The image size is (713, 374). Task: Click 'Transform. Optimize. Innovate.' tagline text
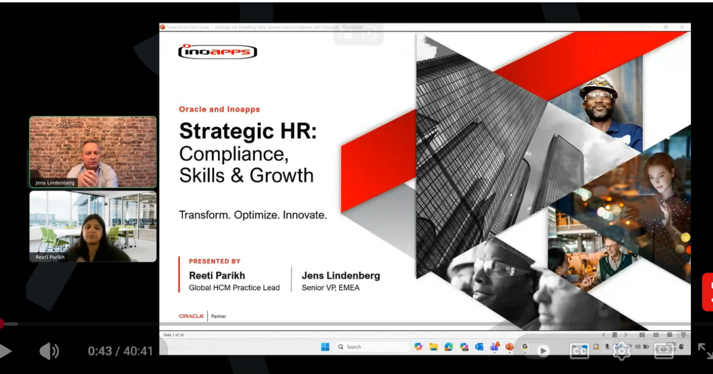(253, 215)
